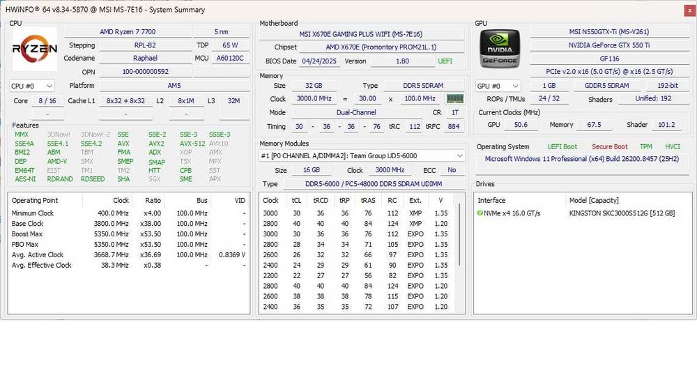Screen dimensions: 697x375
Task: Click the GF116 GPU chip field
Action: (609, 59)
